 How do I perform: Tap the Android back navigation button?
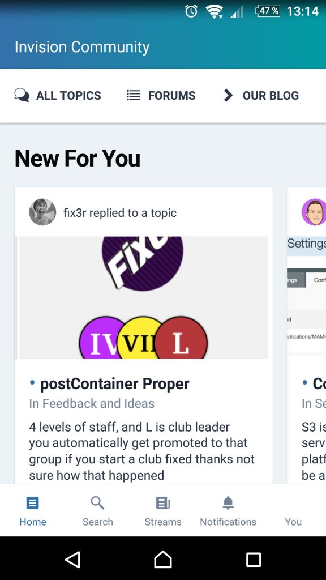pyautogui.click(x=73, y=558)
